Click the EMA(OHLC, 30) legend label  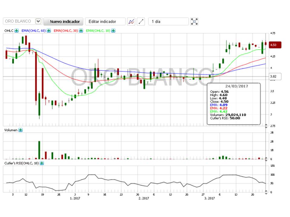click(x=66, y=31)
